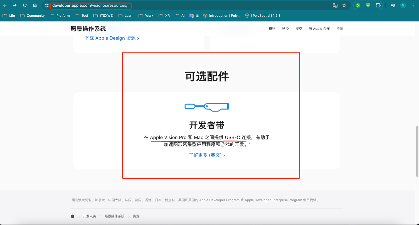Viewport: 419px width, 225px height.
Task: Open the profile avatar M button
Action: [403, 6]
